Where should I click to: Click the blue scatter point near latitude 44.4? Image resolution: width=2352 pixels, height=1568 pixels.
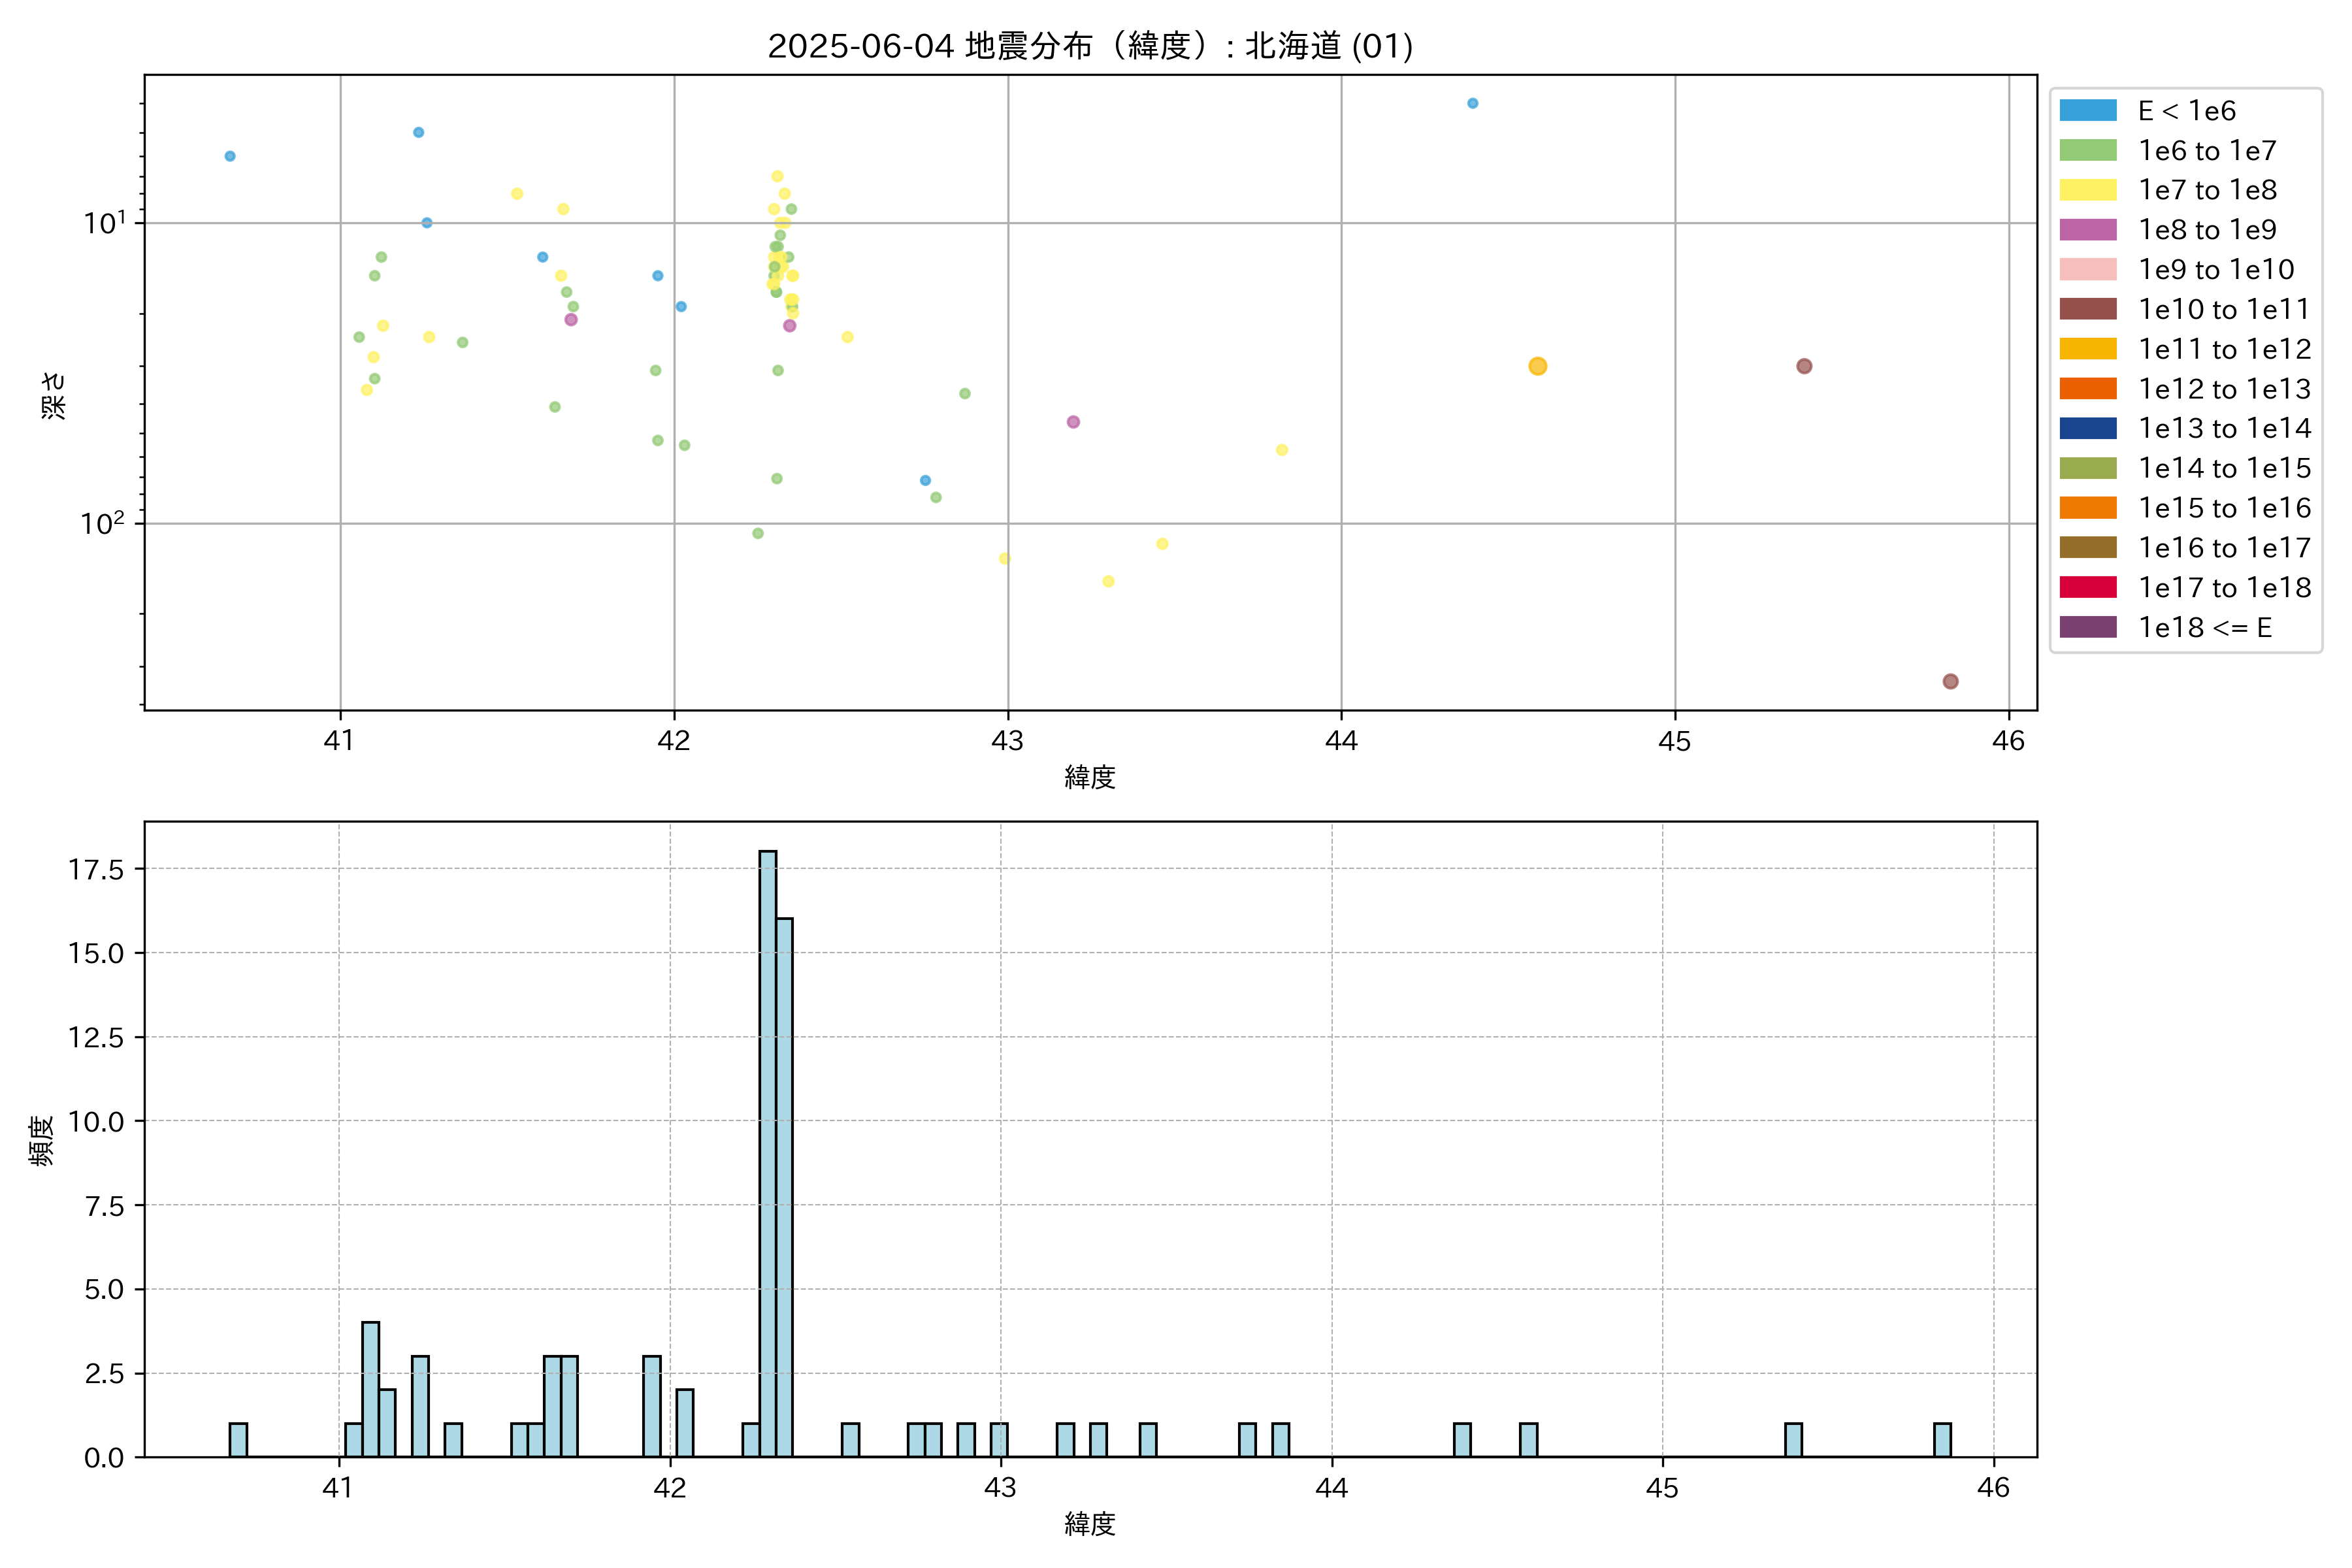[x=1472, y=103]
